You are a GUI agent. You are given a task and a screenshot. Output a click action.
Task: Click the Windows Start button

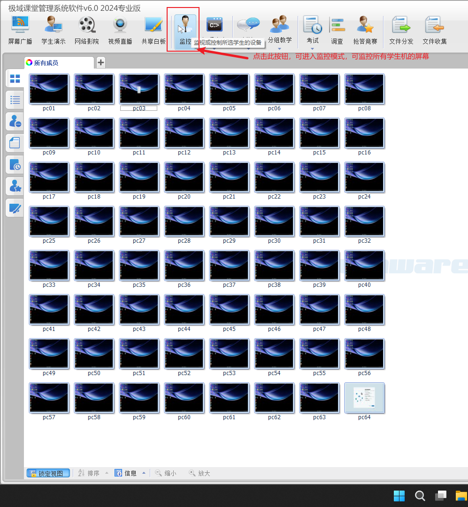pos(399,496)
